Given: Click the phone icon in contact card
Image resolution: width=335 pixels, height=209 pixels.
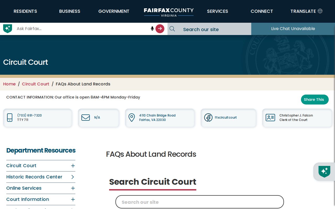Looking at the screenshot, I should pos(10,118).
